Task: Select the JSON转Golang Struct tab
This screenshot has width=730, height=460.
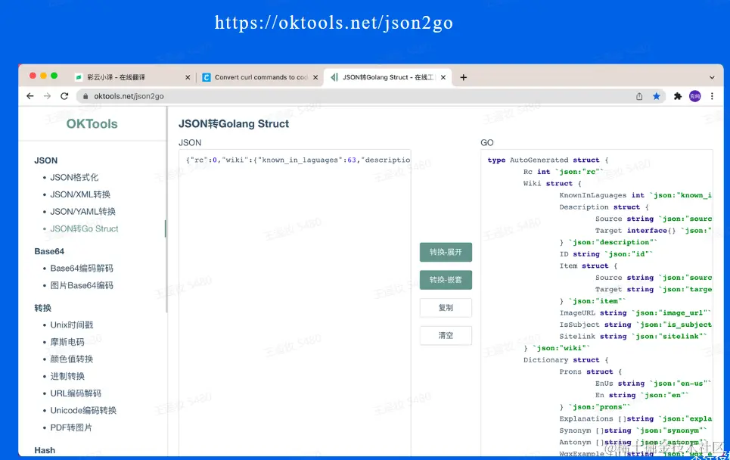Action: click(388, 77)
